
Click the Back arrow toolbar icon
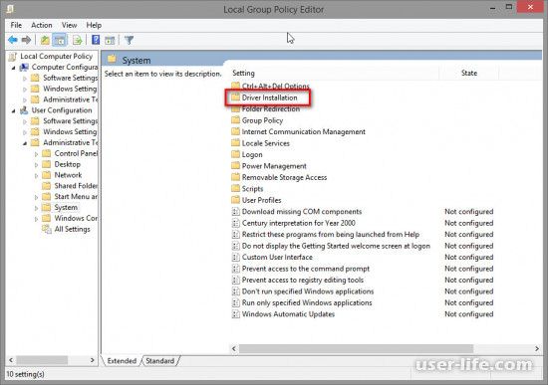[13, 40]
